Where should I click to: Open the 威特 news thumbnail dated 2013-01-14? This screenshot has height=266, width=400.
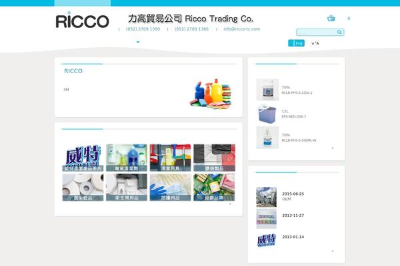click(266, 240)
